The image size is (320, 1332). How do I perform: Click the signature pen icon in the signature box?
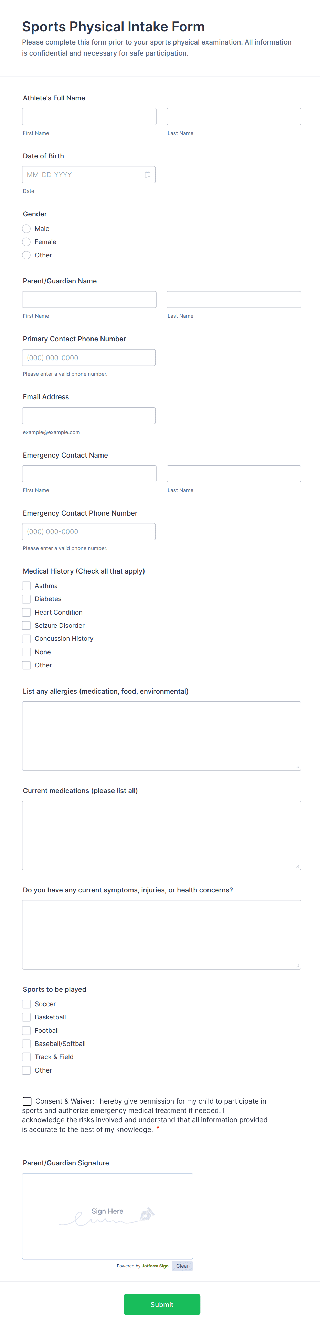pyautogui.click(x=147, y=1213)
